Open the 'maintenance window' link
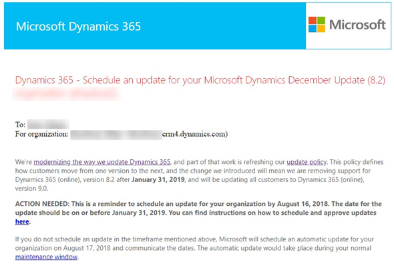This screenshot has width=394, height=264. pos(46,257)
